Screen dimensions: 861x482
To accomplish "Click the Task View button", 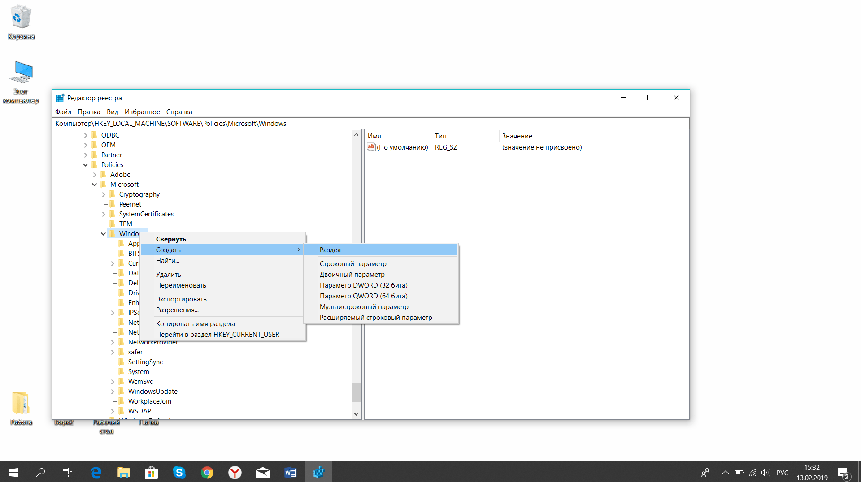I will tap(67, 472).
